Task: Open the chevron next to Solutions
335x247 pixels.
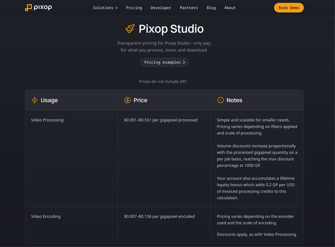Action: (x=116, y=8)
